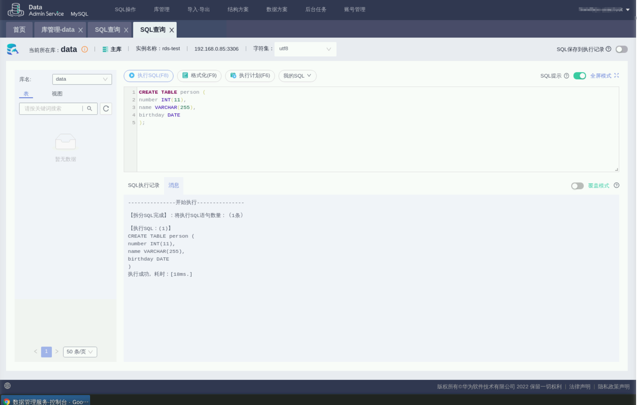Open the 字符集 utf8 dropdown
The image size is (639, 405).
(305, 49)
